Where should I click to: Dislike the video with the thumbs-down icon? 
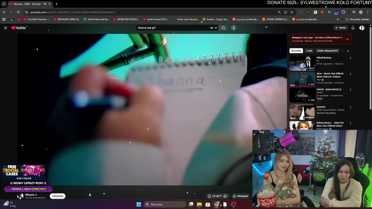225,196
